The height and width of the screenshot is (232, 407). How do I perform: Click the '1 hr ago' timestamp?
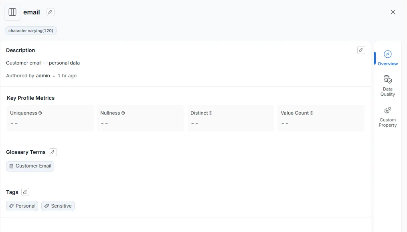point(67,75)
